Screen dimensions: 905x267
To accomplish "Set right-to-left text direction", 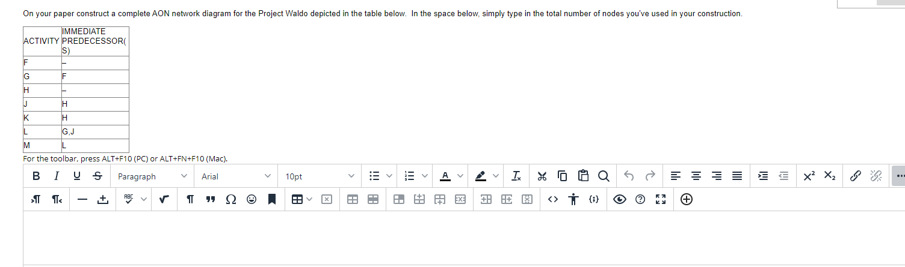I will point(57,200).
